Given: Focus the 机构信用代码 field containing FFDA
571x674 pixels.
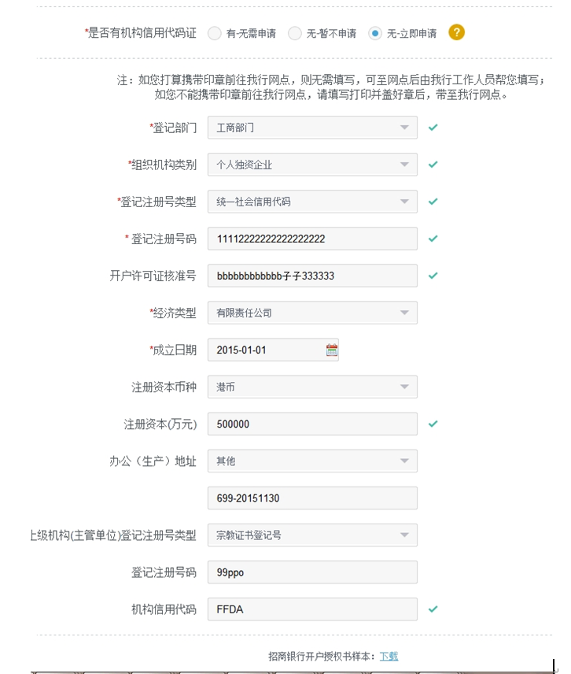Looking at the screenshot, I should pos(312,609).
